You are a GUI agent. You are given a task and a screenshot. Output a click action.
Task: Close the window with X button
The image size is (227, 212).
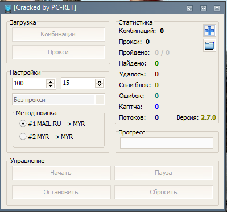click(x=217, y=8)
